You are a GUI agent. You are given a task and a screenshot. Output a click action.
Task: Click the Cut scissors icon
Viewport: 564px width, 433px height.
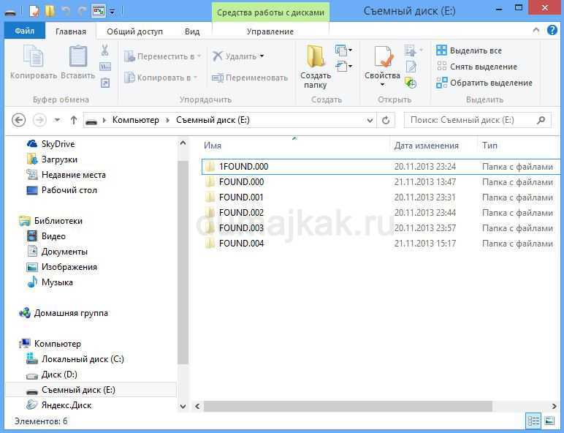pyautogui.click(x=104, y=50)
